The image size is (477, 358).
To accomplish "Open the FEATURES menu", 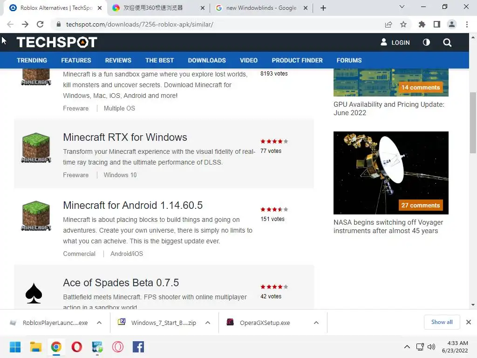I will tap(76, 60).
